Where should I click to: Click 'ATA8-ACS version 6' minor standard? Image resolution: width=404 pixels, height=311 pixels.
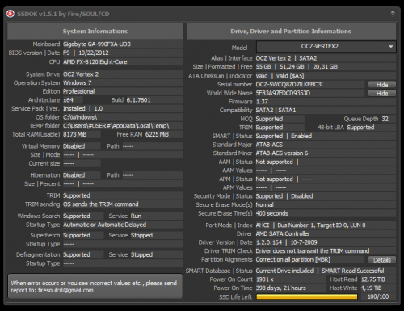[x=282, y=153]
